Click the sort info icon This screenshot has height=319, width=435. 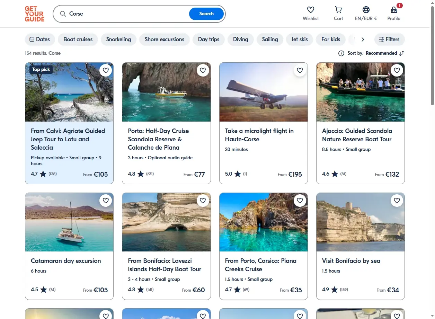tap(341, 53)
